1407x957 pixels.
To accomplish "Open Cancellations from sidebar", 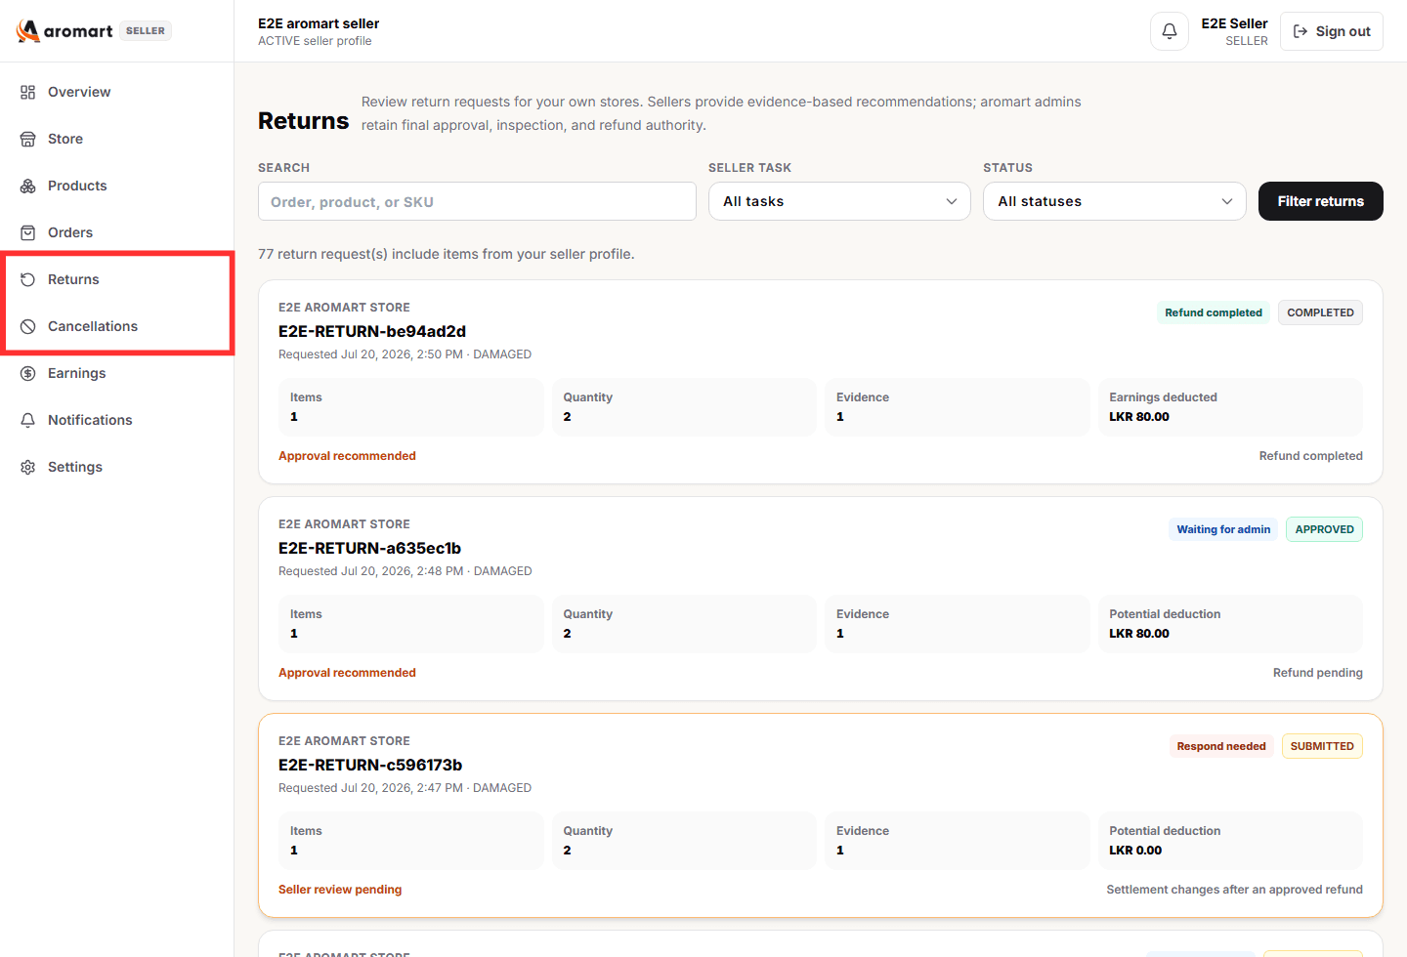I will [x=117, y=326].
